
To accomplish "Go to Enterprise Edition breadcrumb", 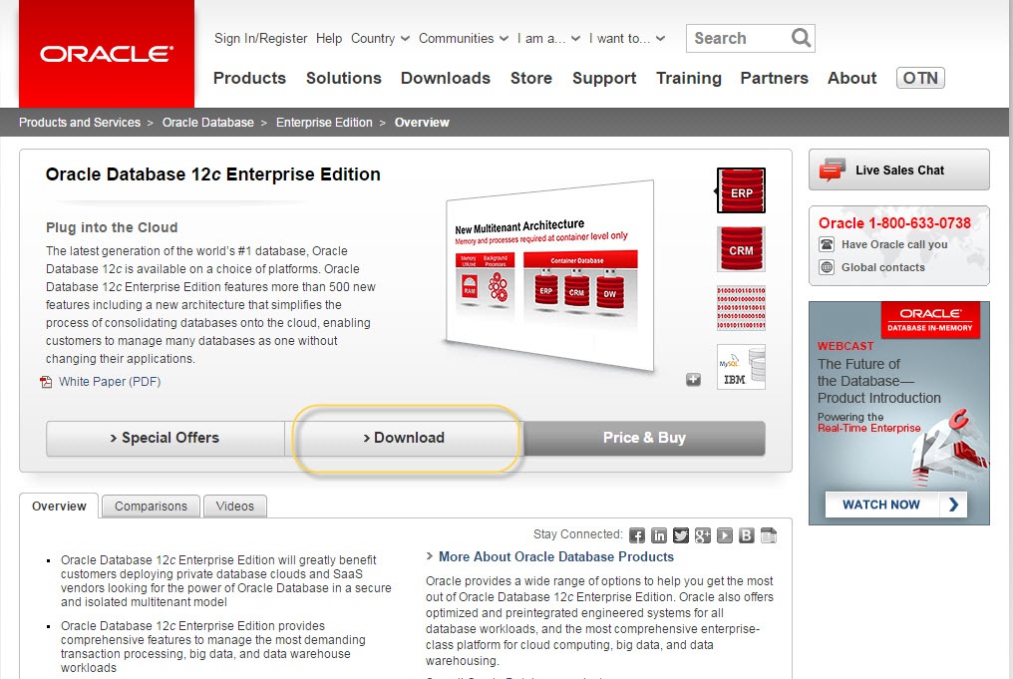I will click(x=324, y=122).
